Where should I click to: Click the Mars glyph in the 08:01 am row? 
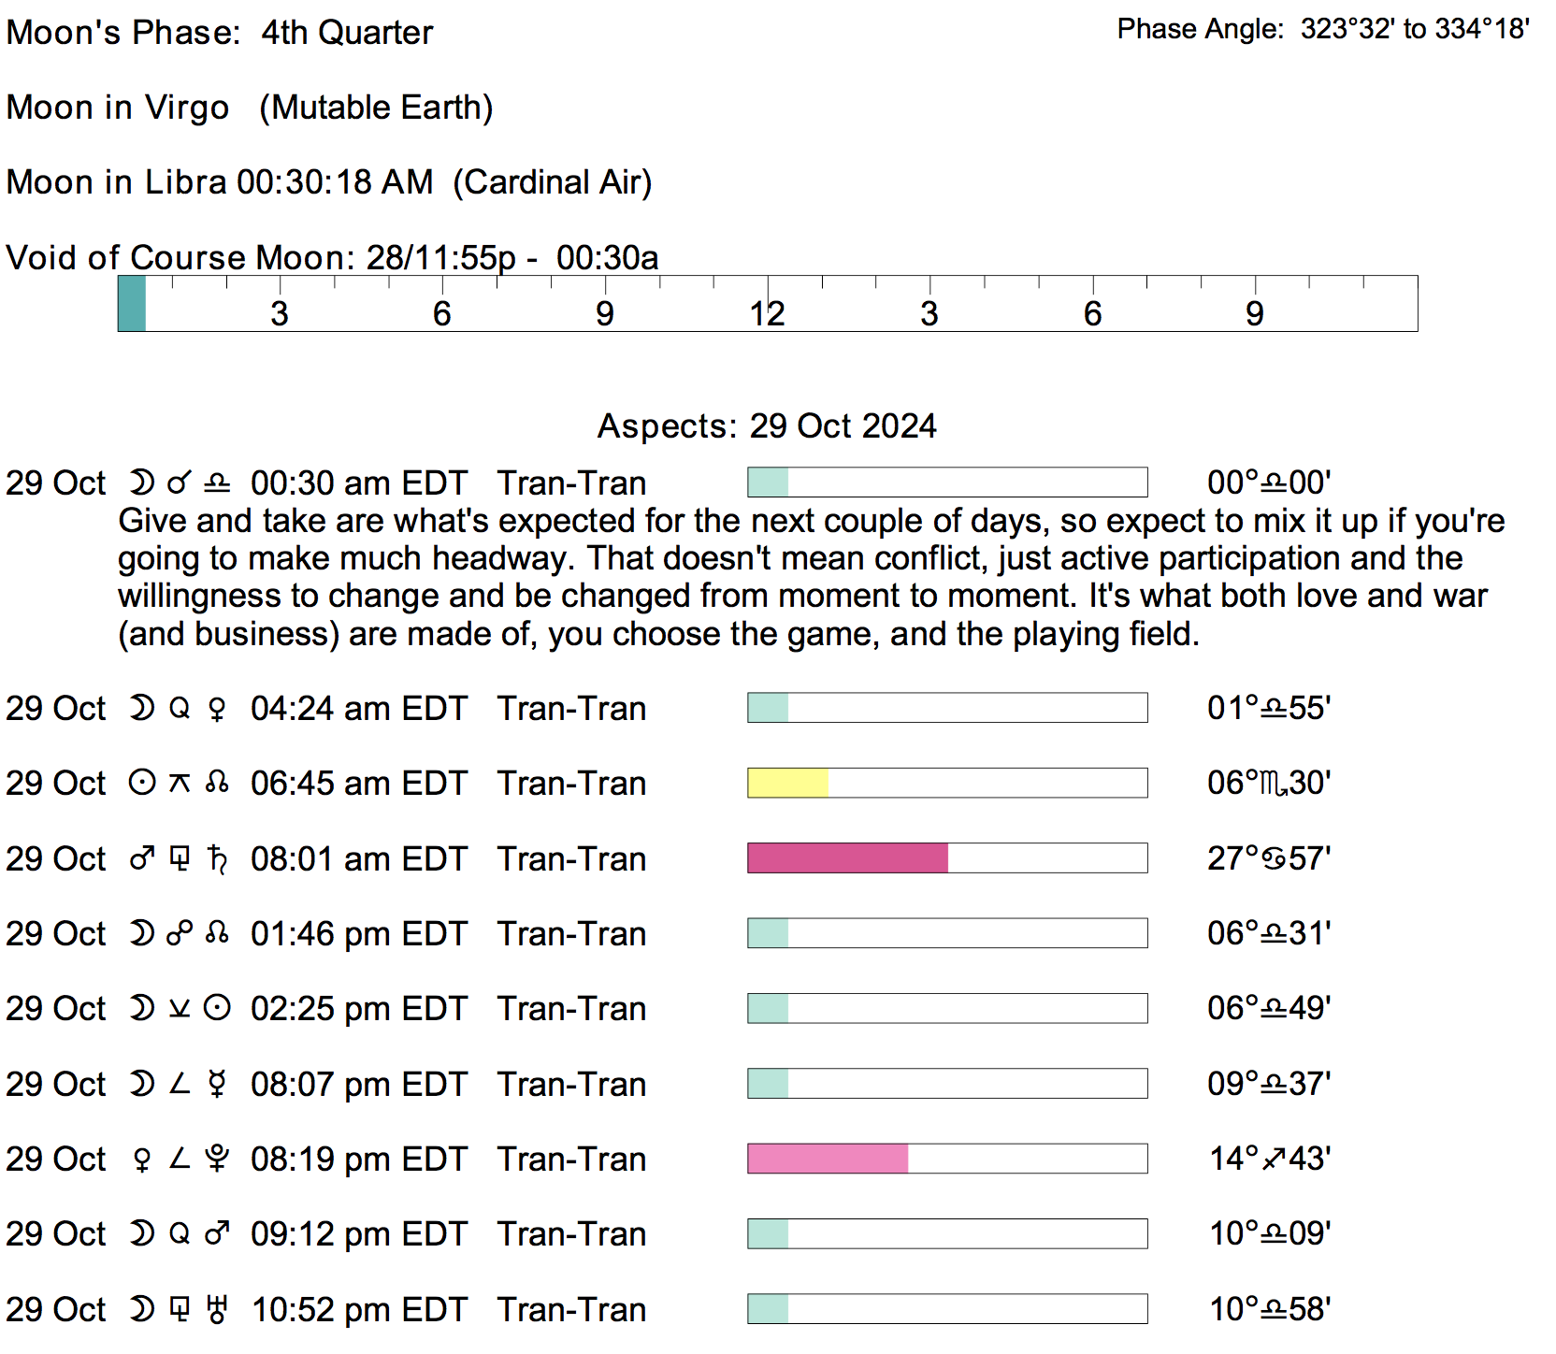141,858
